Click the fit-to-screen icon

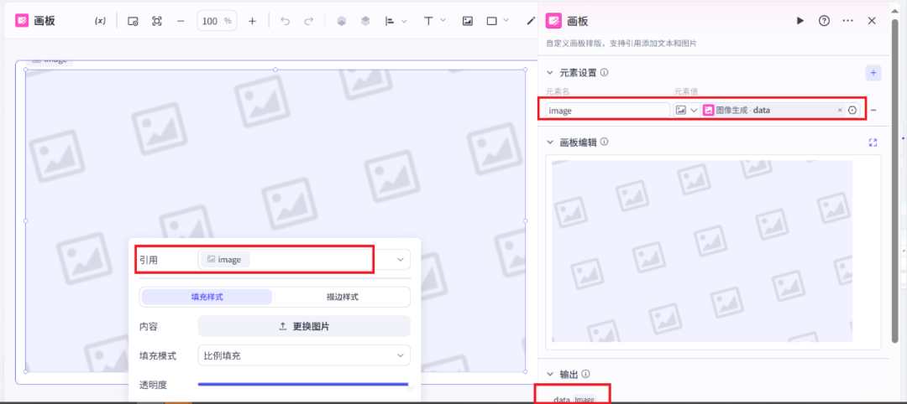coord(157,21)
